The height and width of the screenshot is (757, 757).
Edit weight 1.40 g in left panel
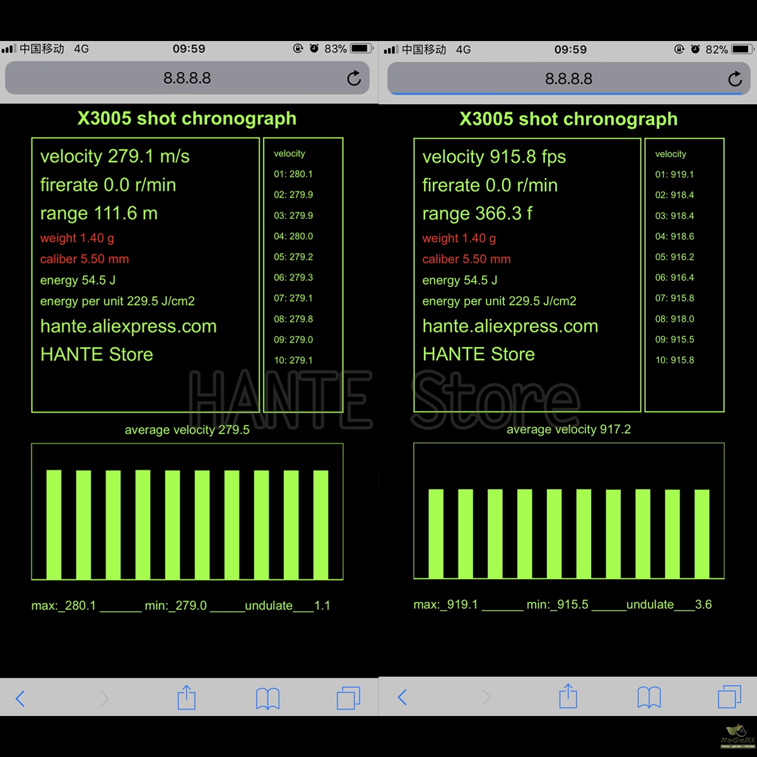pos(77,238)
